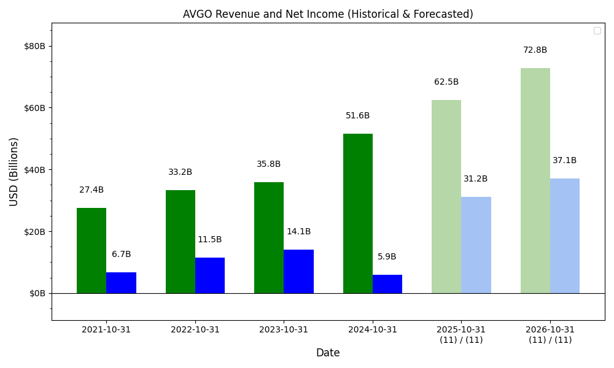Click the 2026-10-31 x-axis tick label

(550, 330)
